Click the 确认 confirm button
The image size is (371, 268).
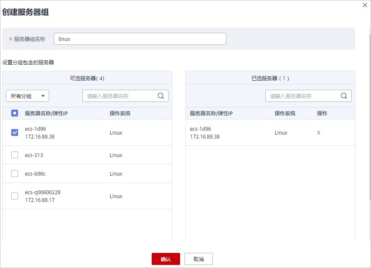165,259
